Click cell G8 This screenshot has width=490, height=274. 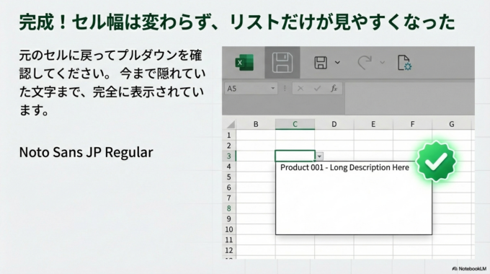(452, 208)
